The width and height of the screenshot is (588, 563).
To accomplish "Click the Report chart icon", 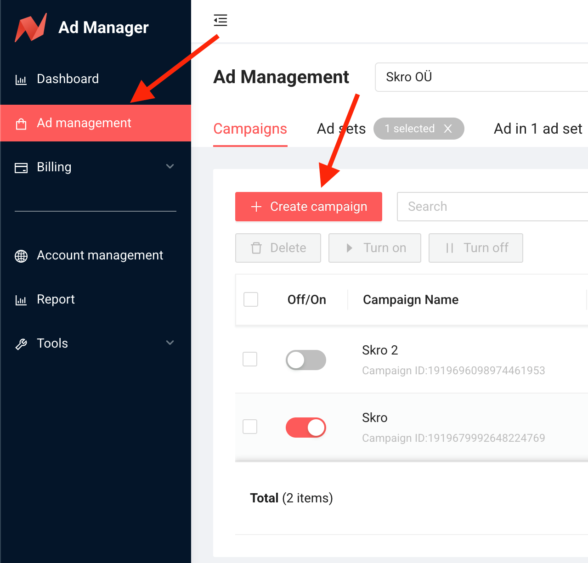I will (x=21, y=300).
